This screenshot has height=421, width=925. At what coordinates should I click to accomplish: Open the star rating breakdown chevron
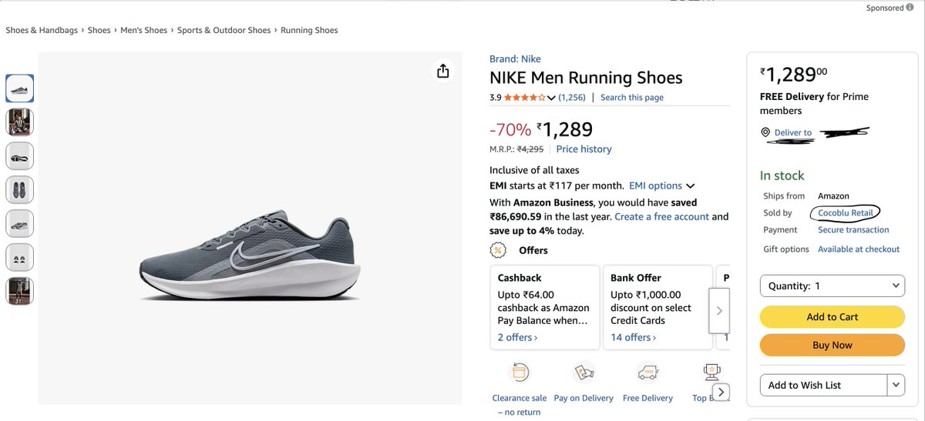[x=551, y=98]
